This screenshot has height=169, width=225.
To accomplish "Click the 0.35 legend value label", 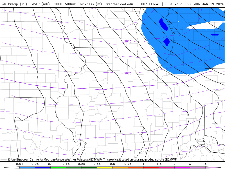I will (x=97, y=164).
